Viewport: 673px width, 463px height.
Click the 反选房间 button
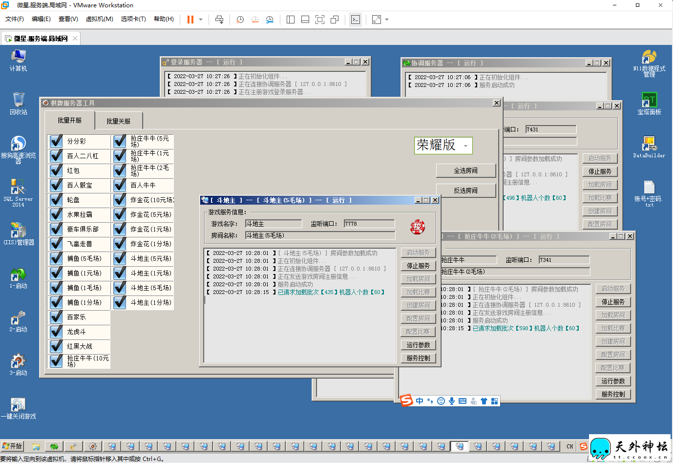coord(466,190)
